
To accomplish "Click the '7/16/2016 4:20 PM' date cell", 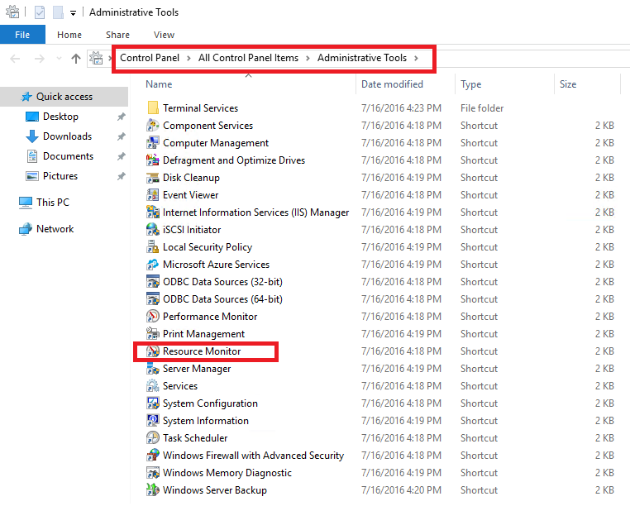I will 401,490.
